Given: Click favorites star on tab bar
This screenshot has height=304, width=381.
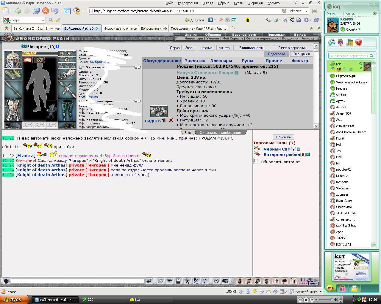Looking at the screenshot, I should coord(6,28).
